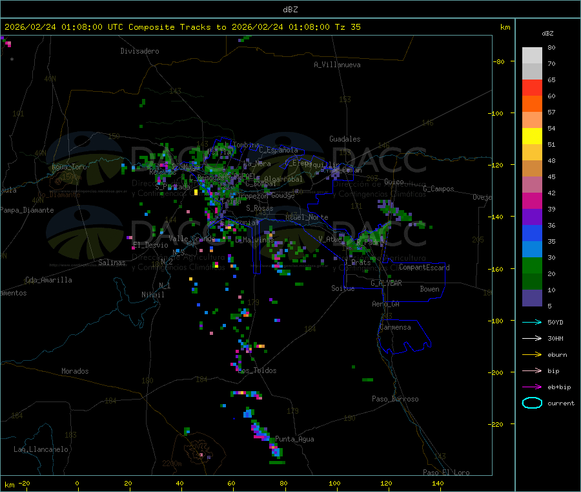Click the 'Soitue' map label

coord(343,288)
